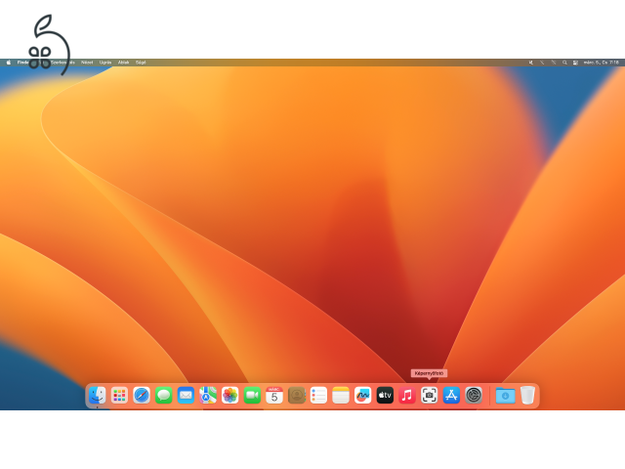This screenshot has width=625, height=469.
Task: Open the Photos app in the Dock
Action: (230, 395)
